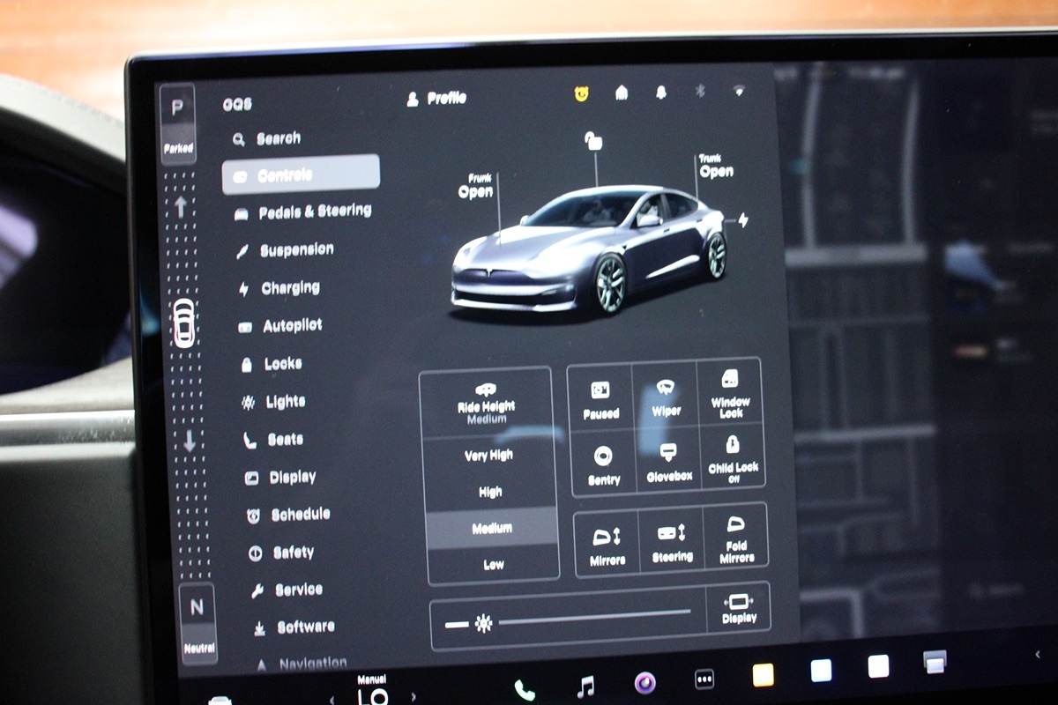Open the Schedule menu
The height and width of the screenshot is (705, 1058).
(x=288, y=515)
